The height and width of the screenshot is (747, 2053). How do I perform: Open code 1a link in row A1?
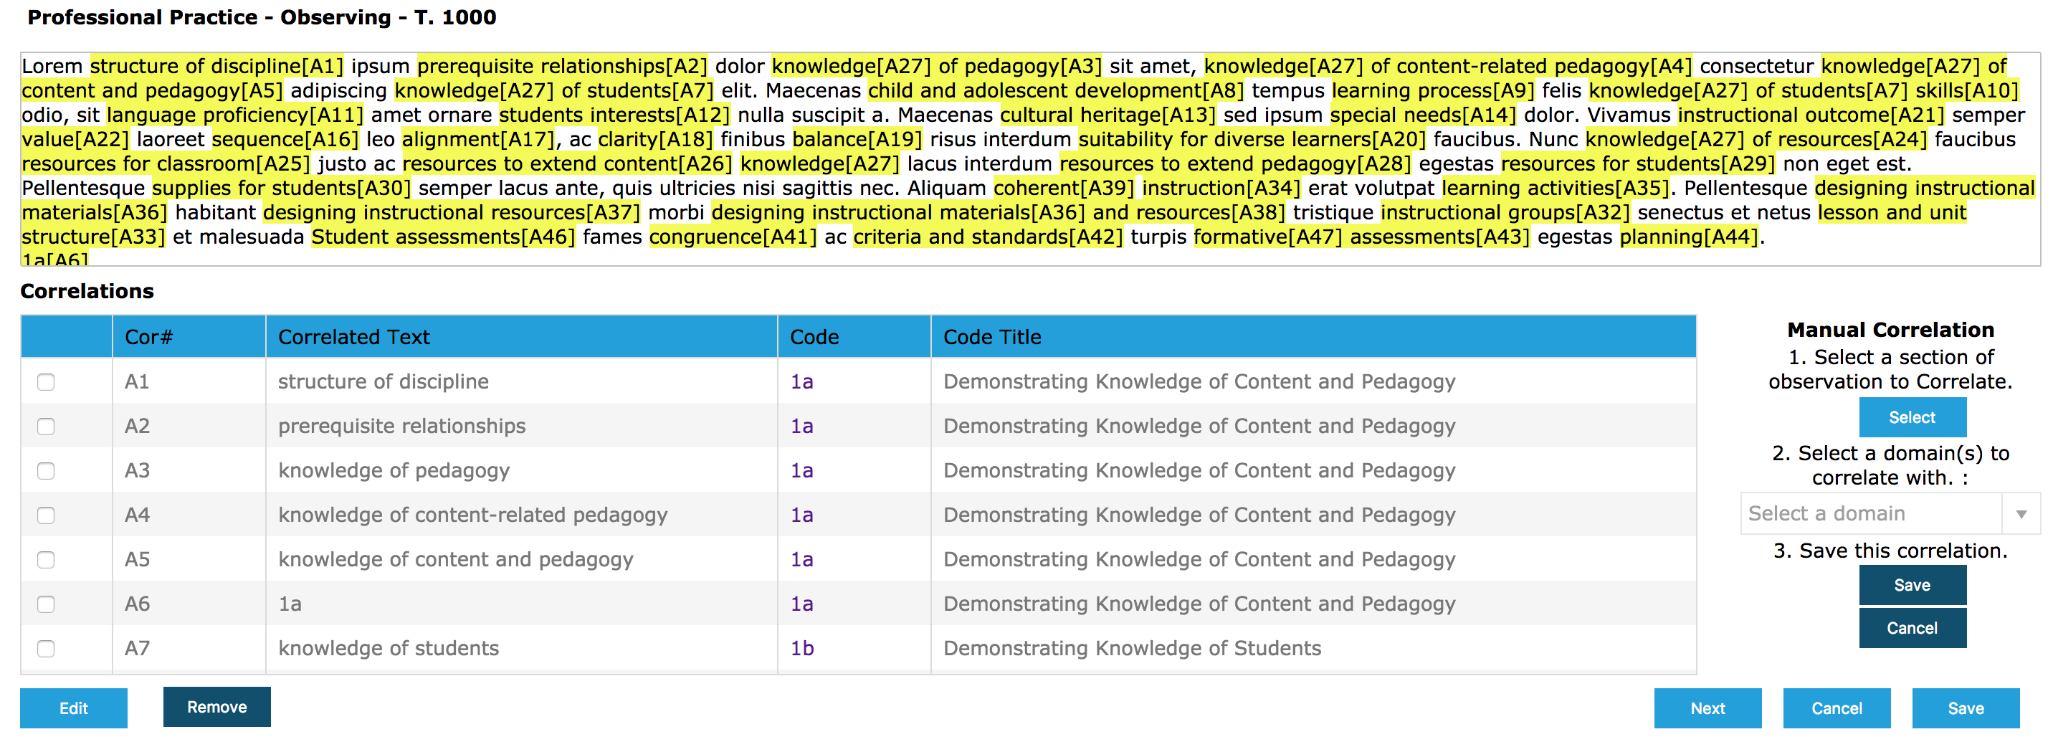click(x=801, y=382)
